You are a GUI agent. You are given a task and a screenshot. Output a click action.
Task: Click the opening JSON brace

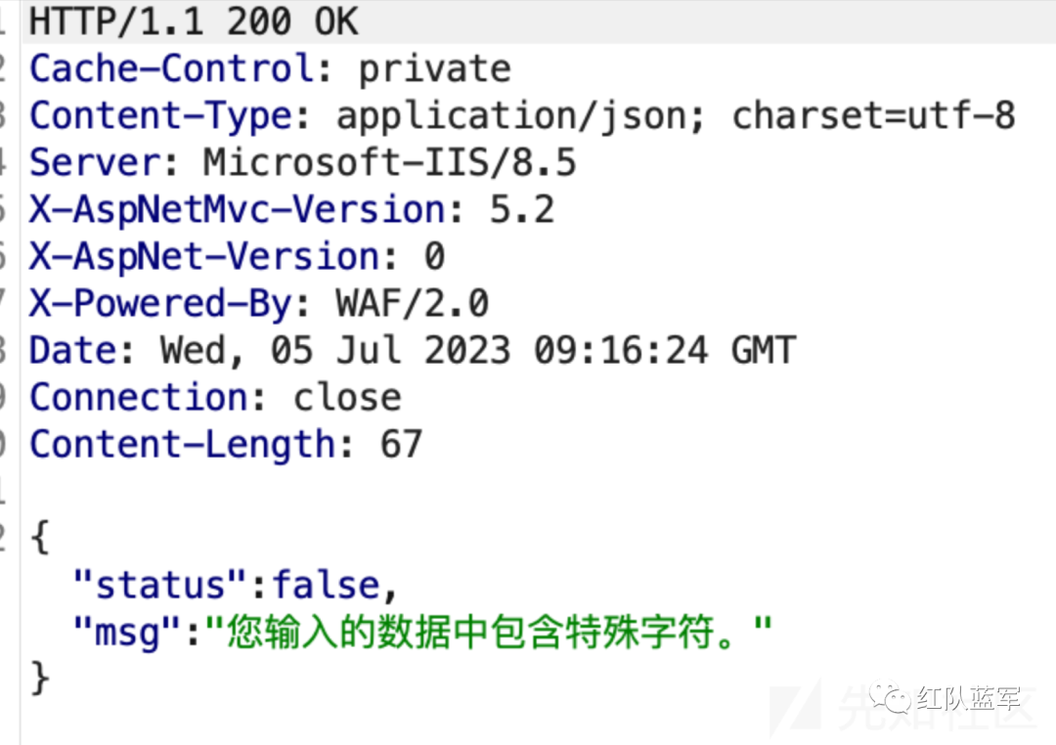click(40, 537)
